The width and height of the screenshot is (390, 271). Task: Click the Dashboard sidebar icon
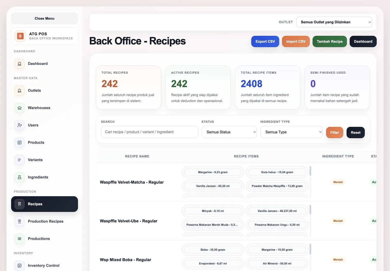pyautogui.click(x=19, y=64)
